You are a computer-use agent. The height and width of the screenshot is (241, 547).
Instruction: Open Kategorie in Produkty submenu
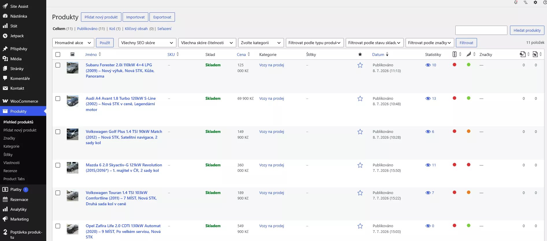click(12, 146)
